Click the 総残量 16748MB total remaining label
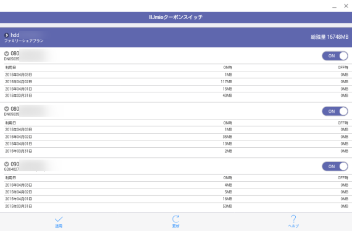 [330, 37]
